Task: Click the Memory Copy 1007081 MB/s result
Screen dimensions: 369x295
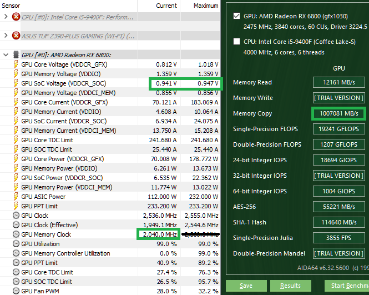Action: 339,113
